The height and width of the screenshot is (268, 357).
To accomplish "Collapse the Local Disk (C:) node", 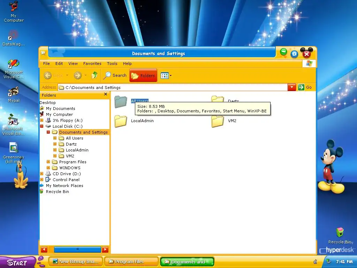I will click(42, 126).
